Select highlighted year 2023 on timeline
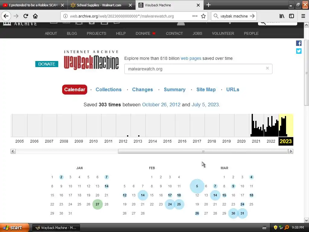Screen dimensions: 309x232 286,141
